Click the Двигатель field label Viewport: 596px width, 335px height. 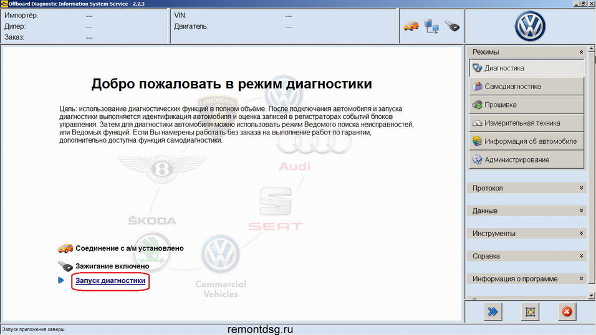[x=191, y=27]
